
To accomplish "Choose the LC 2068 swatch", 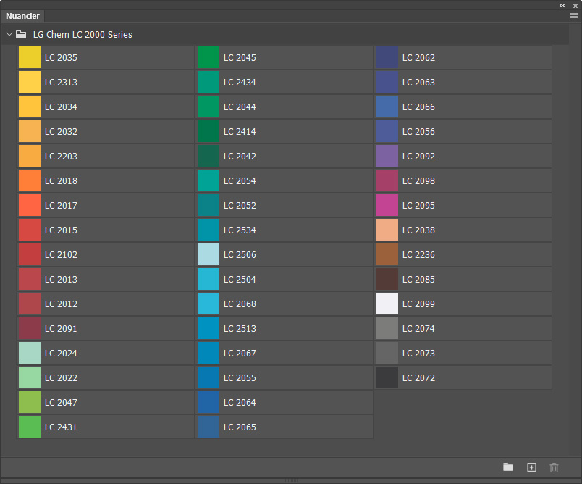I will [208, 304].
